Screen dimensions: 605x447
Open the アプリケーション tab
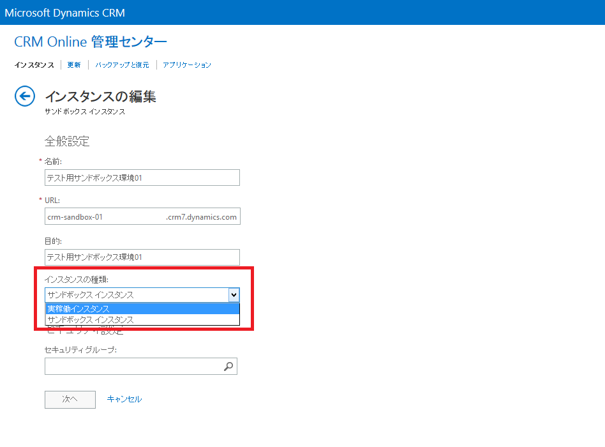[x=187, y=65]
